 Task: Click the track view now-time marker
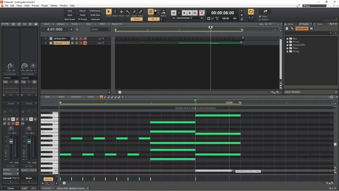click(210, 27)
